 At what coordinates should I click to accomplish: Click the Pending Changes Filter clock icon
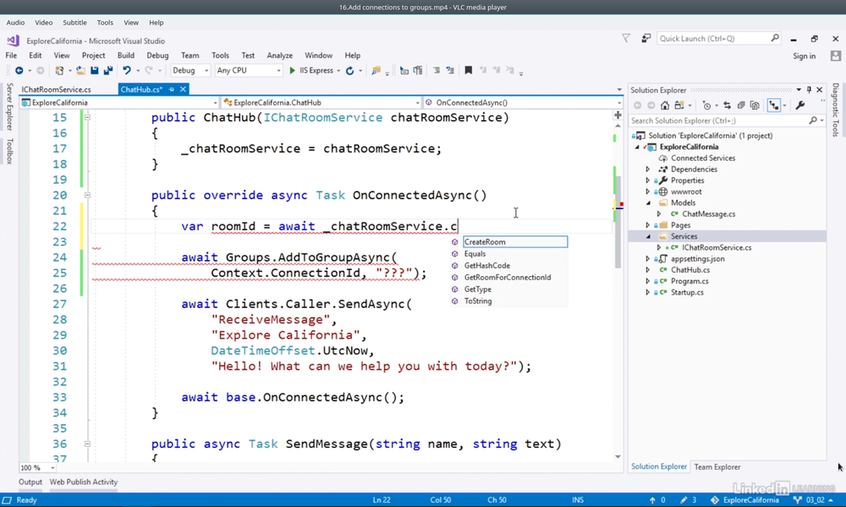[706, 105]
